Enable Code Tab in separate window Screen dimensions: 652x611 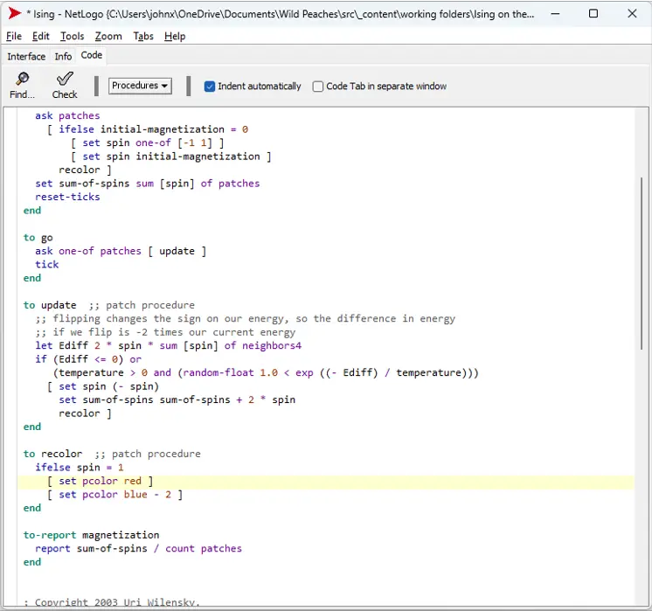coord(317,86)
